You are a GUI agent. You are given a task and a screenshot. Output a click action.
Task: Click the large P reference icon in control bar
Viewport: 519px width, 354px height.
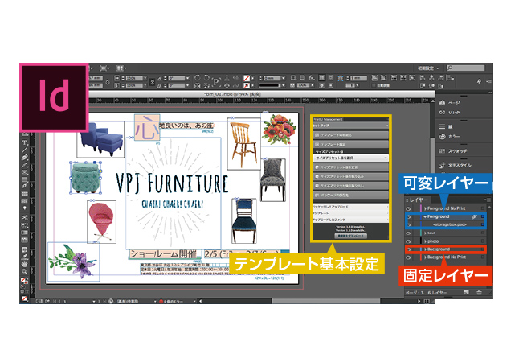pyautogui.click(x=216, y=81)
